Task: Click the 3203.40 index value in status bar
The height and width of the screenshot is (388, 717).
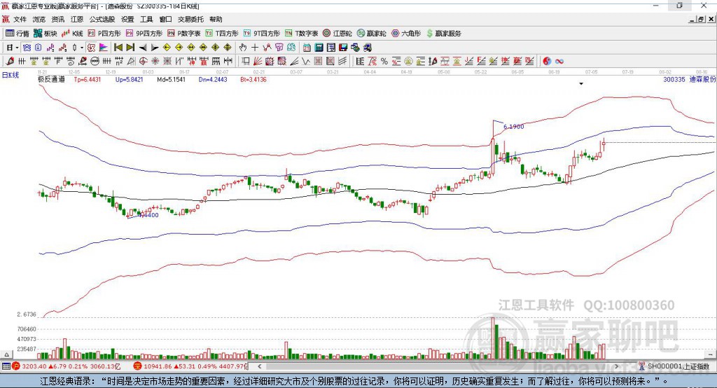Action: (34, 366)
